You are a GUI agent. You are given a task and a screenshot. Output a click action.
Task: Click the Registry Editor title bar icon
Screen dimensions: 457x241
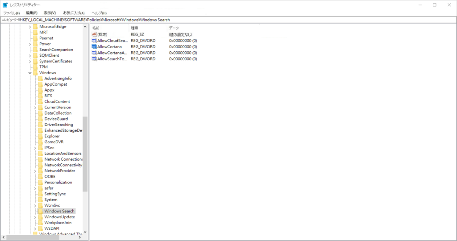pyautogui.click(x=5, y=5)
